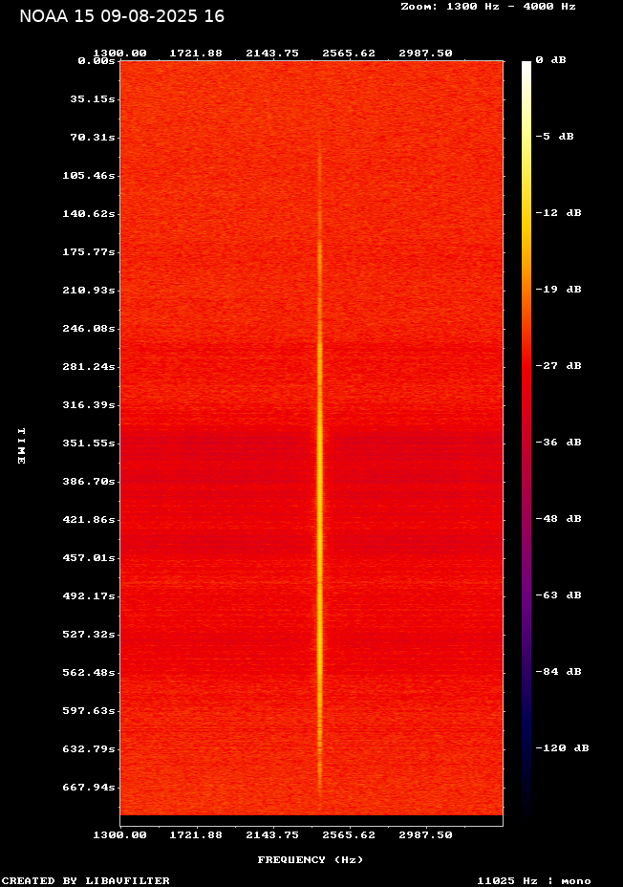This screenshot has width=623, height=887.
Task: Select the '421.86s' time label
Action: click(x=89, y=519)
